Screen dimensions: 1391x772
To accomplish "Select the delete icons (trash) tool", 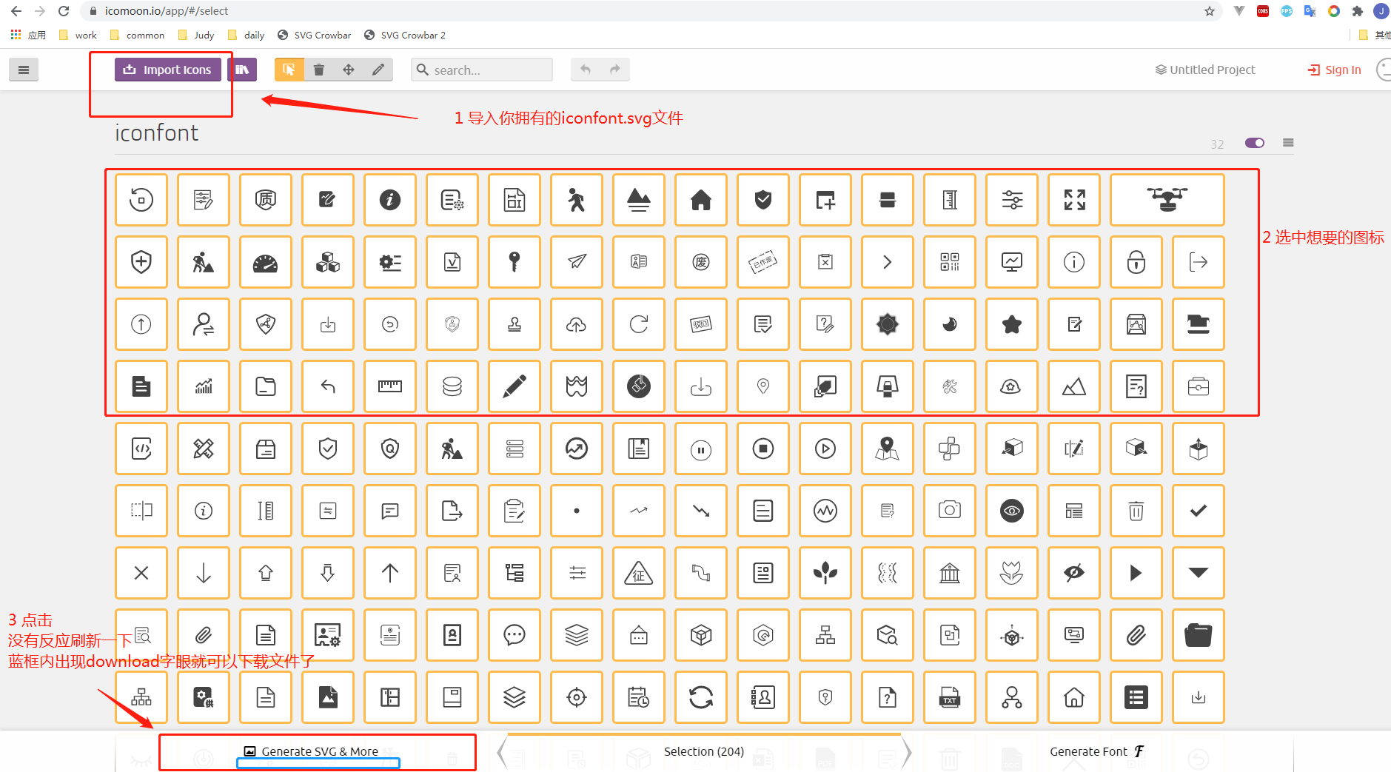I will 318,69.
